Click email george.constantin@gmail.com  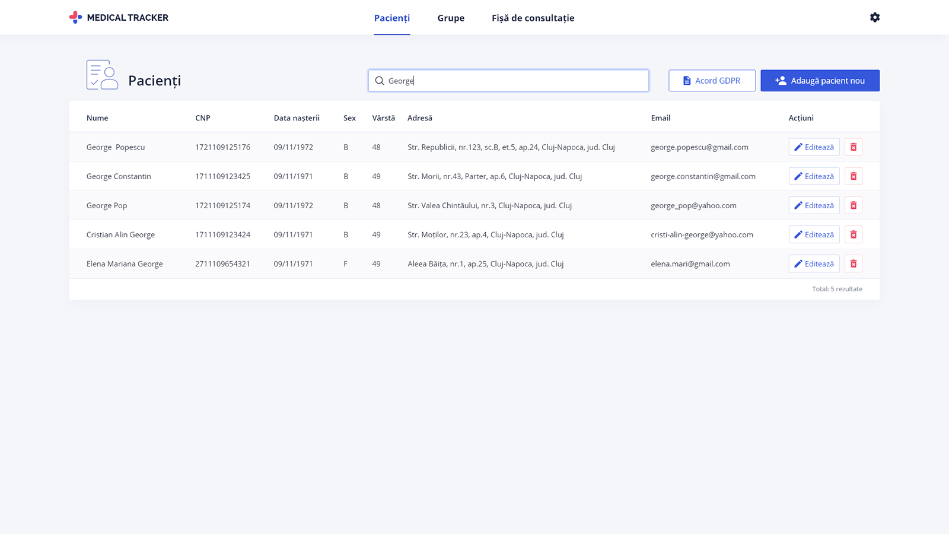(703, 176)
